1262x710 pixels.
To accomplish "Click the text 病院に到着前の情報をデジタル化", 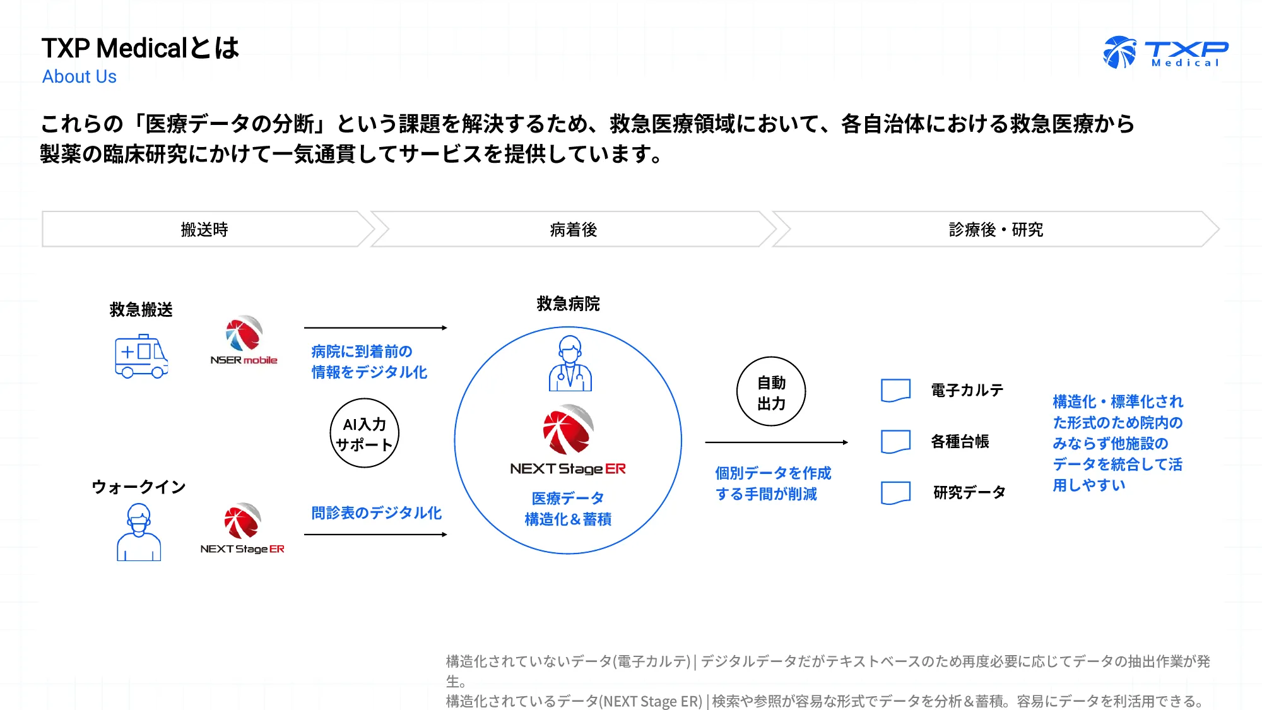I will pos(369,362).
